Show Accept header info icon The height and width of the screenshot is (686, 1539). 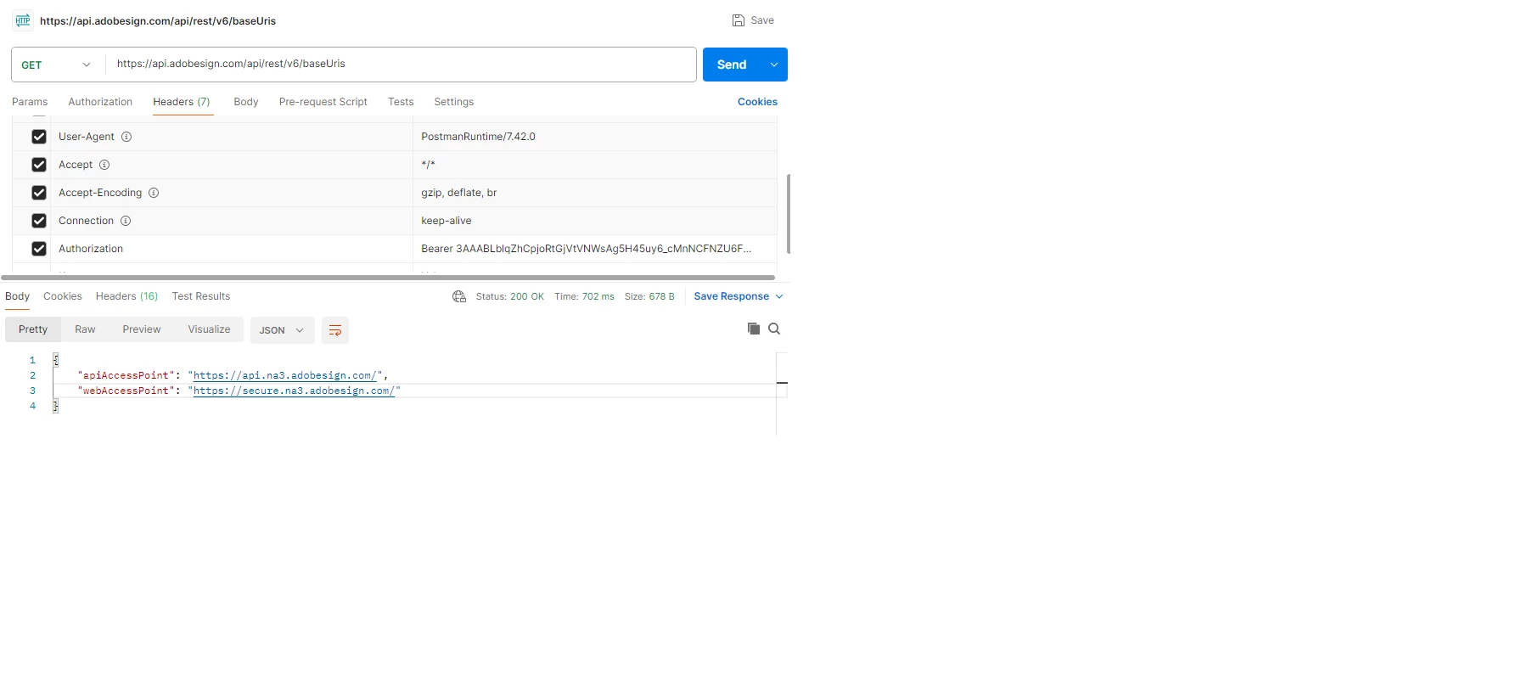click(x=104, y=165)
